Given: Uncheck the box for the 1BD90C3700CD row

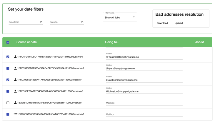Looking at the screenshot, I should [x=8, y=114].
